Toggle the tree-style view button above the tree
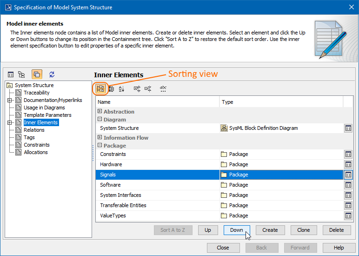This screenshot has height=256, width=359. (x=21, y=74)
